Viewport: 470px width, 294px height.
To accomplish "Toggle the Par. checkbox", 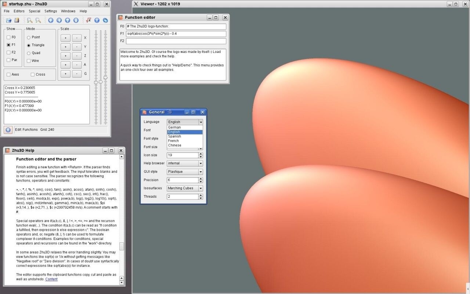I will (8, 60).
